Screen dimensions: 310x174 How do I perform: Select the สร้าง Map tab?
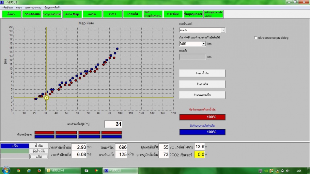(72, 14)
